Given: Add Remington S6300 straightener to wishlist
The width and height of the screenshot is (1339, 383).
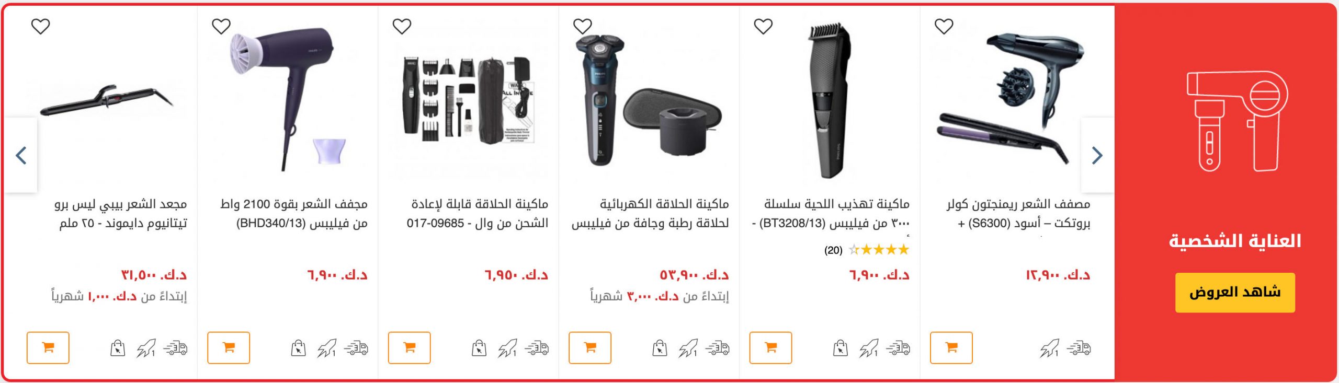Looking at the screenshot, I should pyautogui.click(x=944, y=26).
